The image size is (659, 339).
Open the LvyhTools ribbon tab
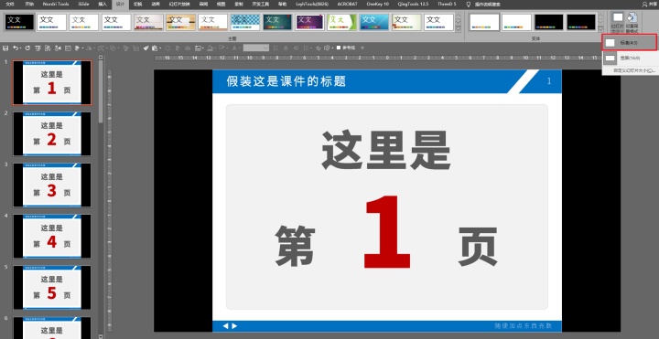click(312, 4)
